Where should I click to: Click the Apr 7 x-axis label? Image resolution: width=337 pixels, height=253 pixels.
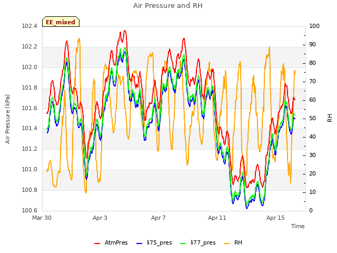[x=158, y=218]
